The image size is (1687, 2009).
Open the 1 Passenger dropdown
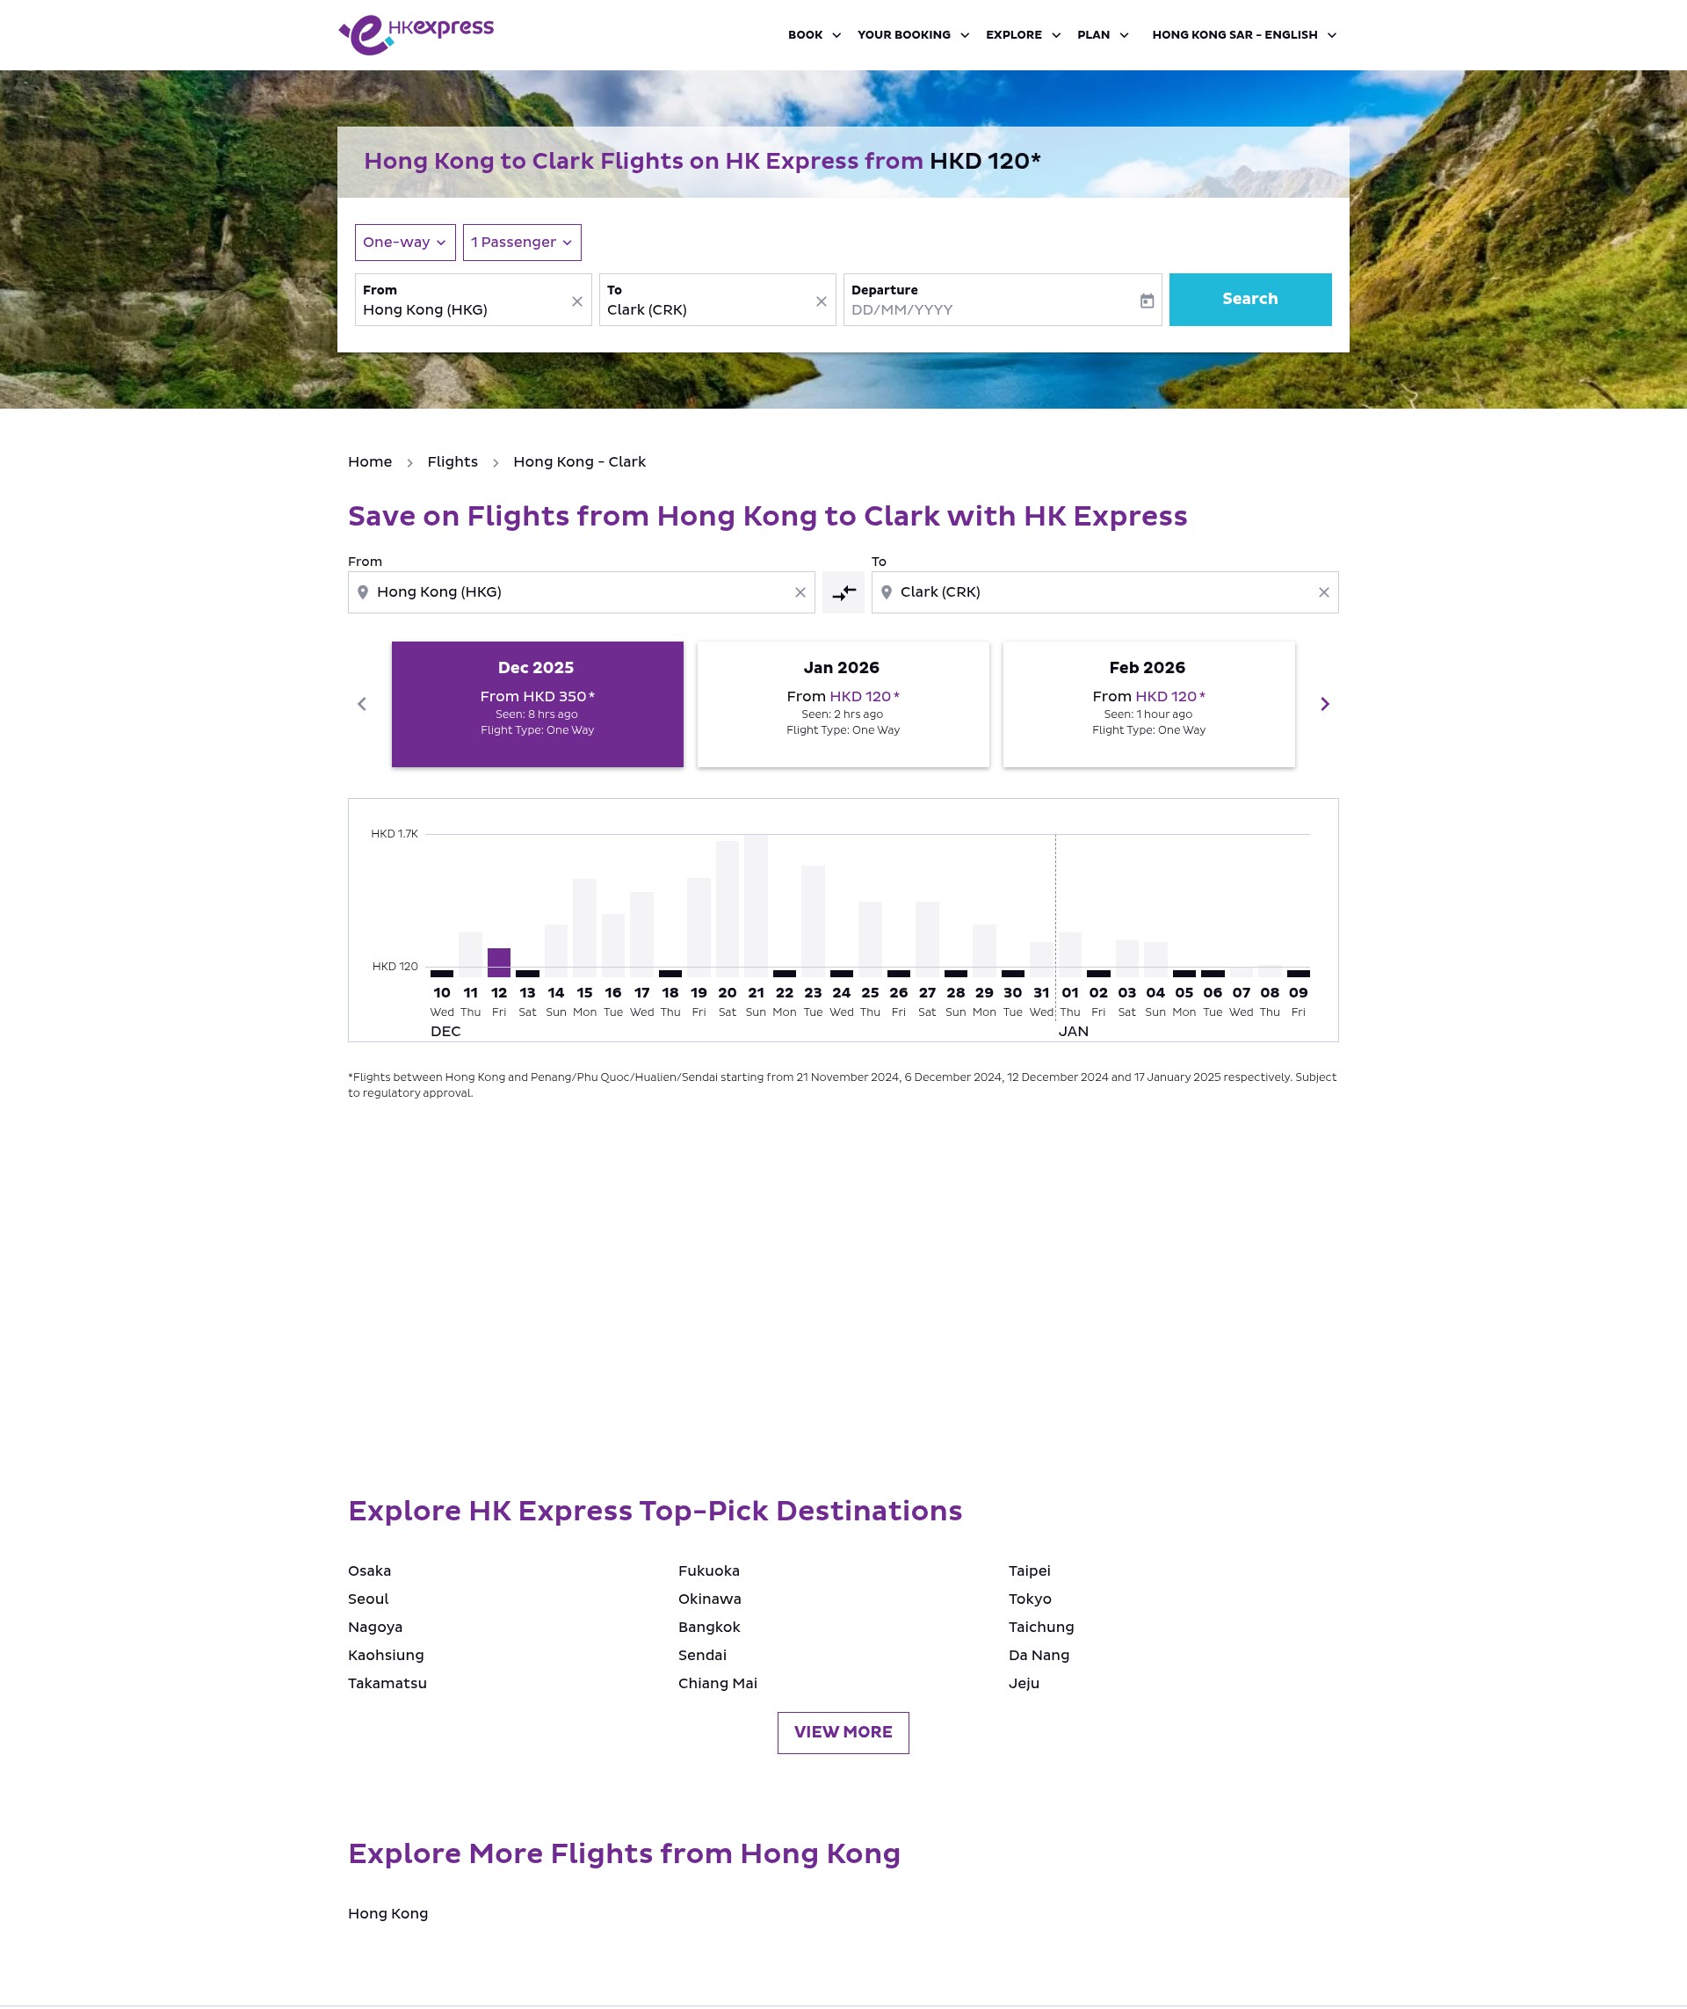pos(522,242)
